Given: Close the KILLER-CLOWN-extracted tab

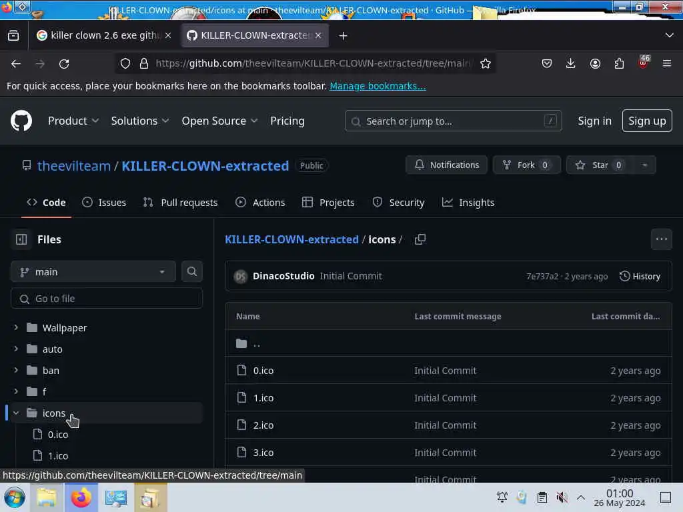Looking at the screenshot, I should tap(318, 35).
